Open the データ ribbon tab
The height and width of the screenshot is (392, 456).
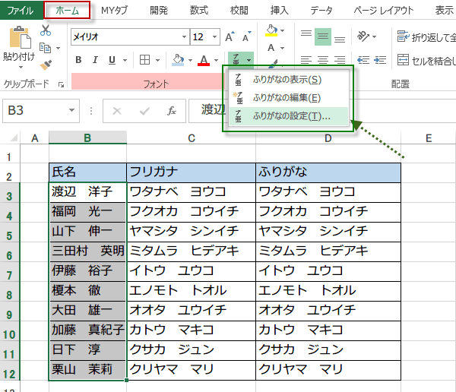tap(321, 11)
